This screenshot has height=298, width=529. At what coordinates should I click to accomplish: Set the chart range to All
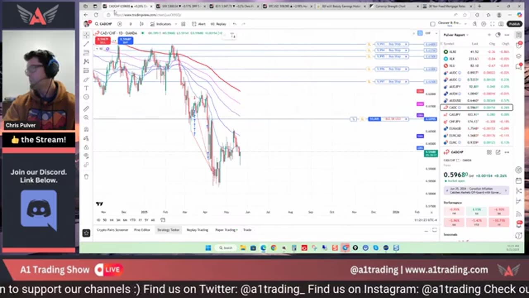pyautogui.click(x=153, y=220)
